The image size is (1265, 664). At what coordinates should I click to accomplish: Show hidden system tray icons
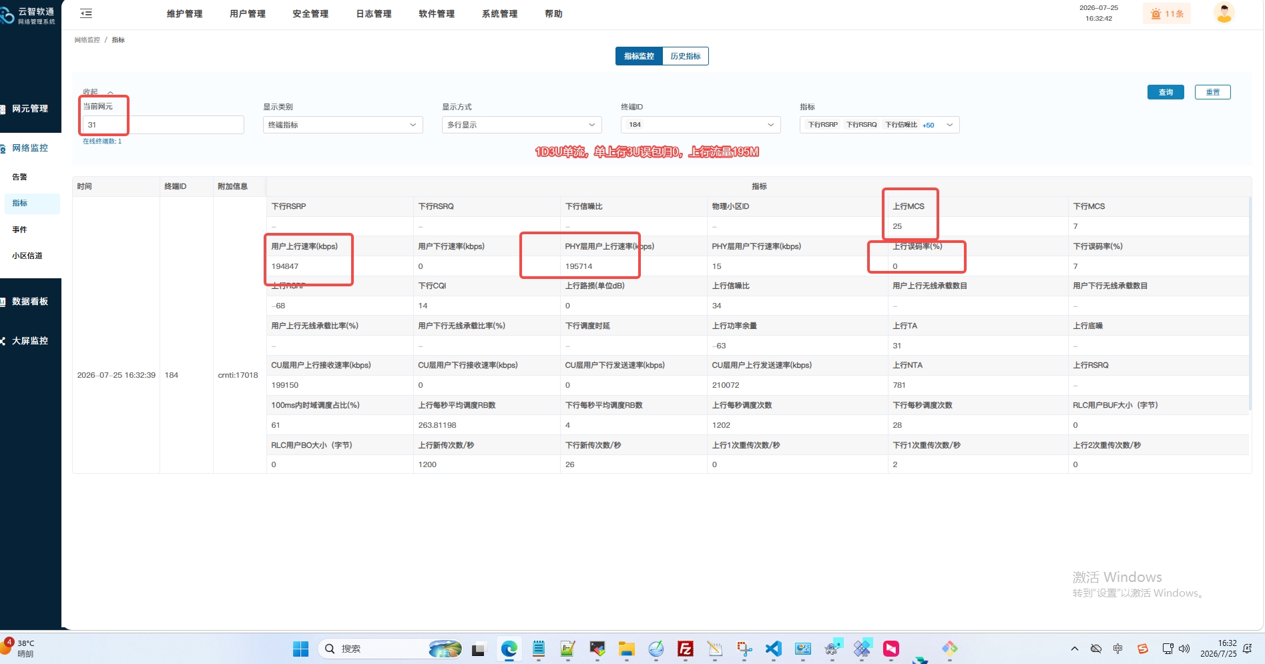[1075, 649]
